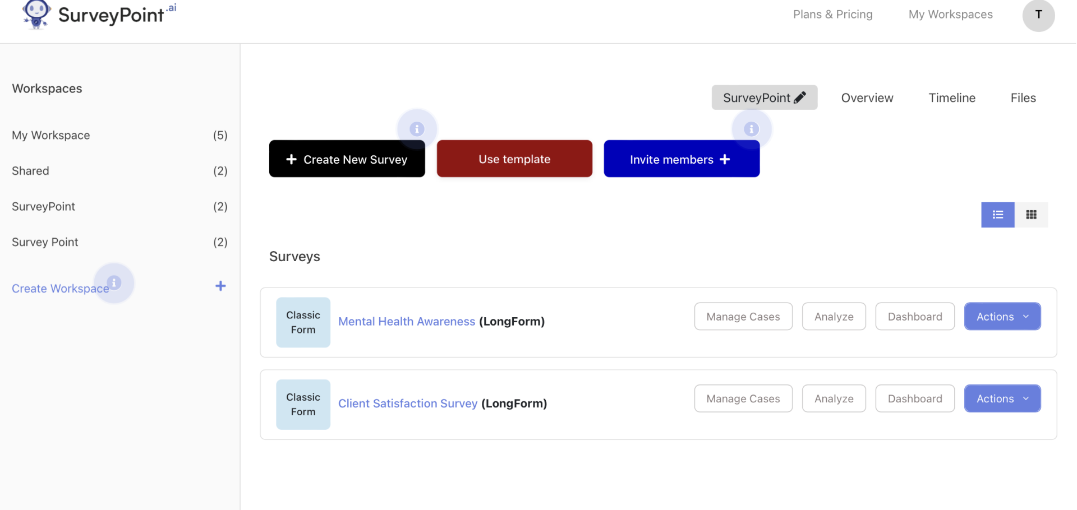Open Actions dropdown for Client Satisfaction Survey
The image size is (1077, 510).
(1002, 398)
